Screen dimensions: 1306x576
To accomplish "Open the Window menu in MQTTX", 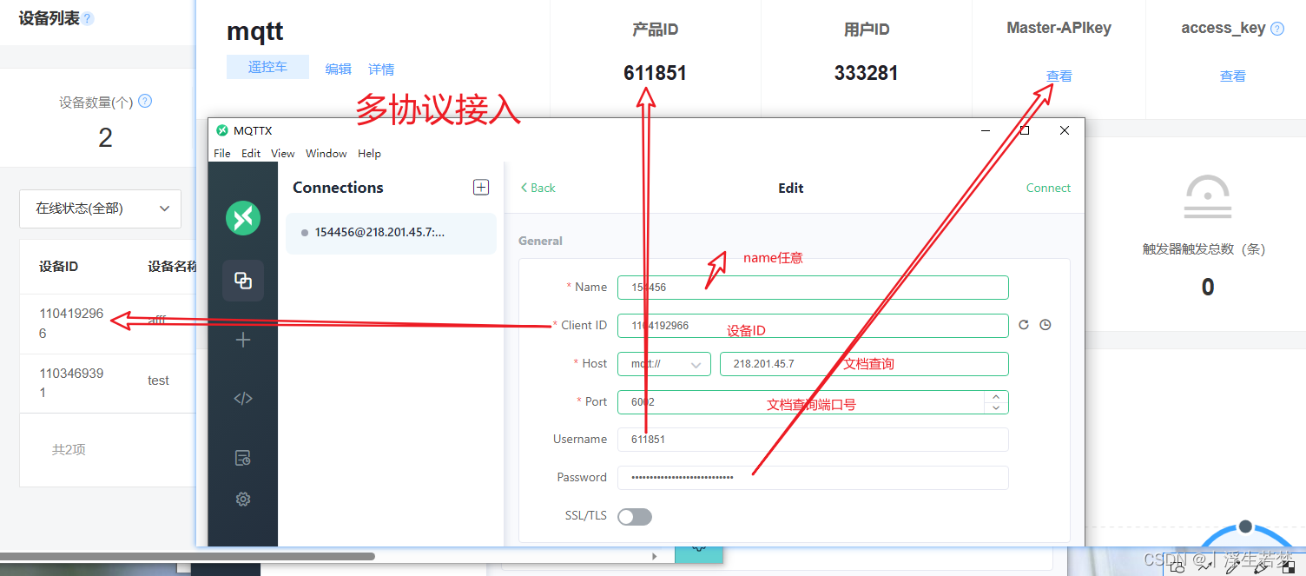I will pyautogui.click(x=326, y=154).
